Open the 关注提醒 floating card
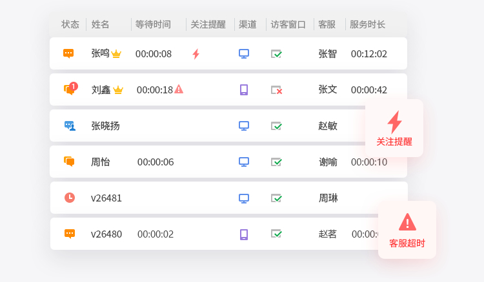 point(394,128)
